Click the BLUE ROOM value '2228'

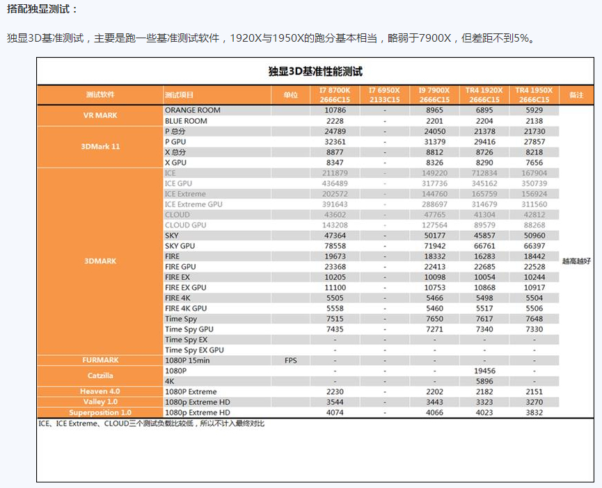335,121
